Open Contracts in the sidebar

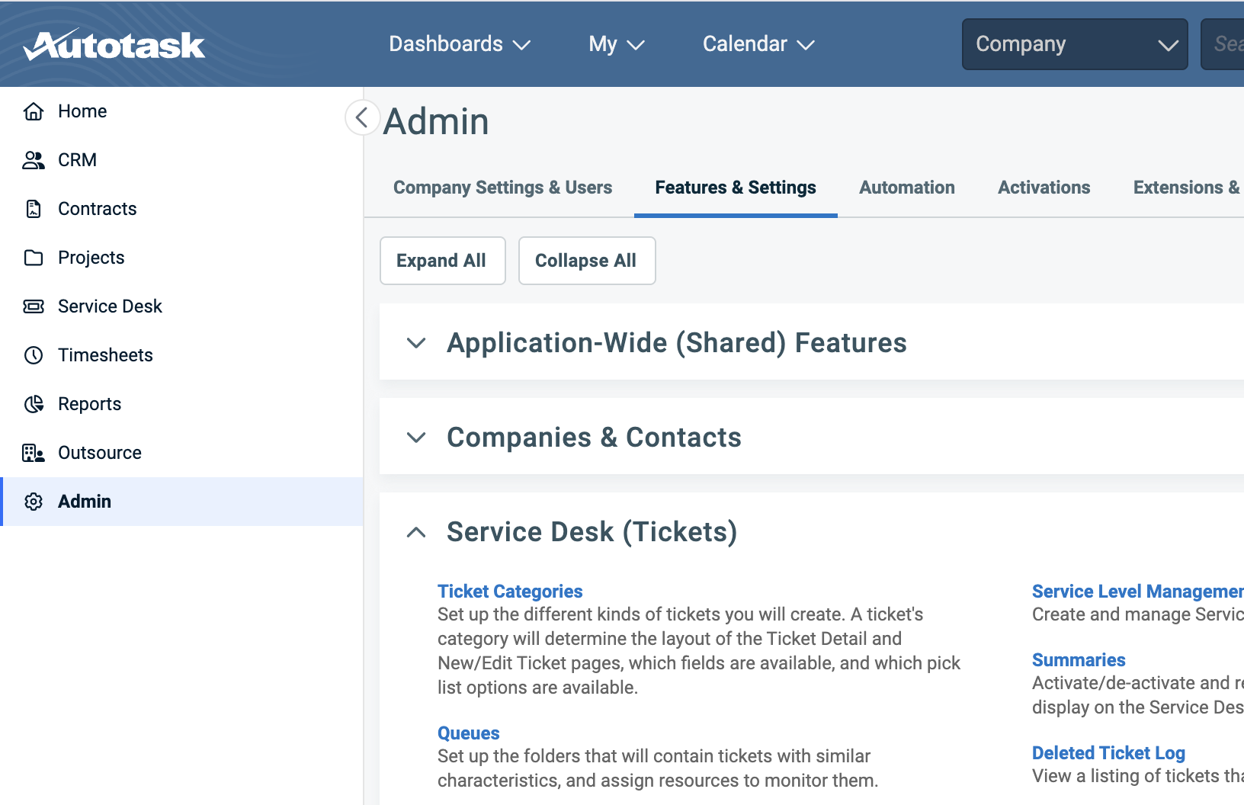(x=181, y=209)
